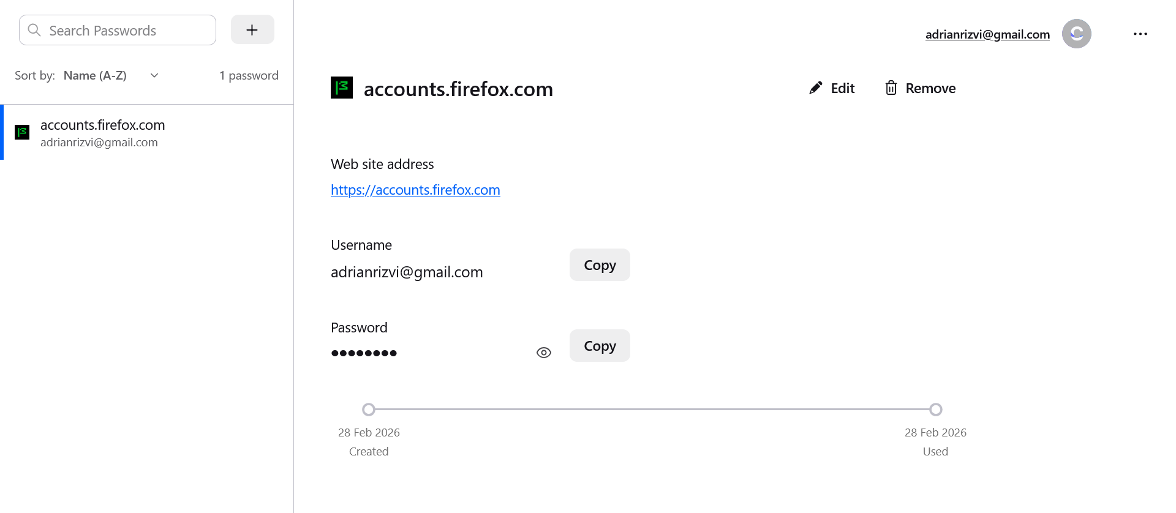Viewport: 1176px width, 513px height.
Task: Copy the saved password
Action: [x=599, y=346]
